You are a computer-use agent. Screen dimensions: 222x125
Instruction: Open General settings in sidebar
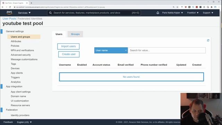pyautogui.click(x=15, y=31)
